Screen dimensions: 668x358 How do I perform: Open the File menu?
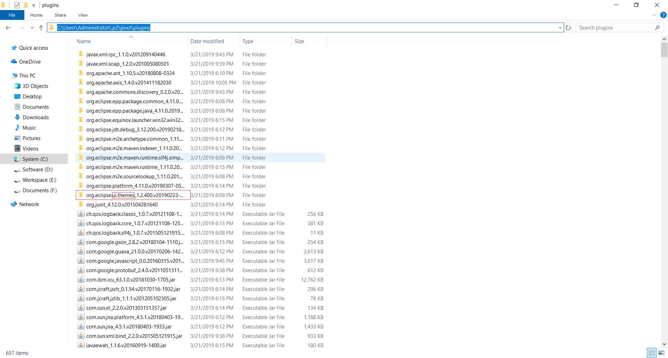click(12, 15)
